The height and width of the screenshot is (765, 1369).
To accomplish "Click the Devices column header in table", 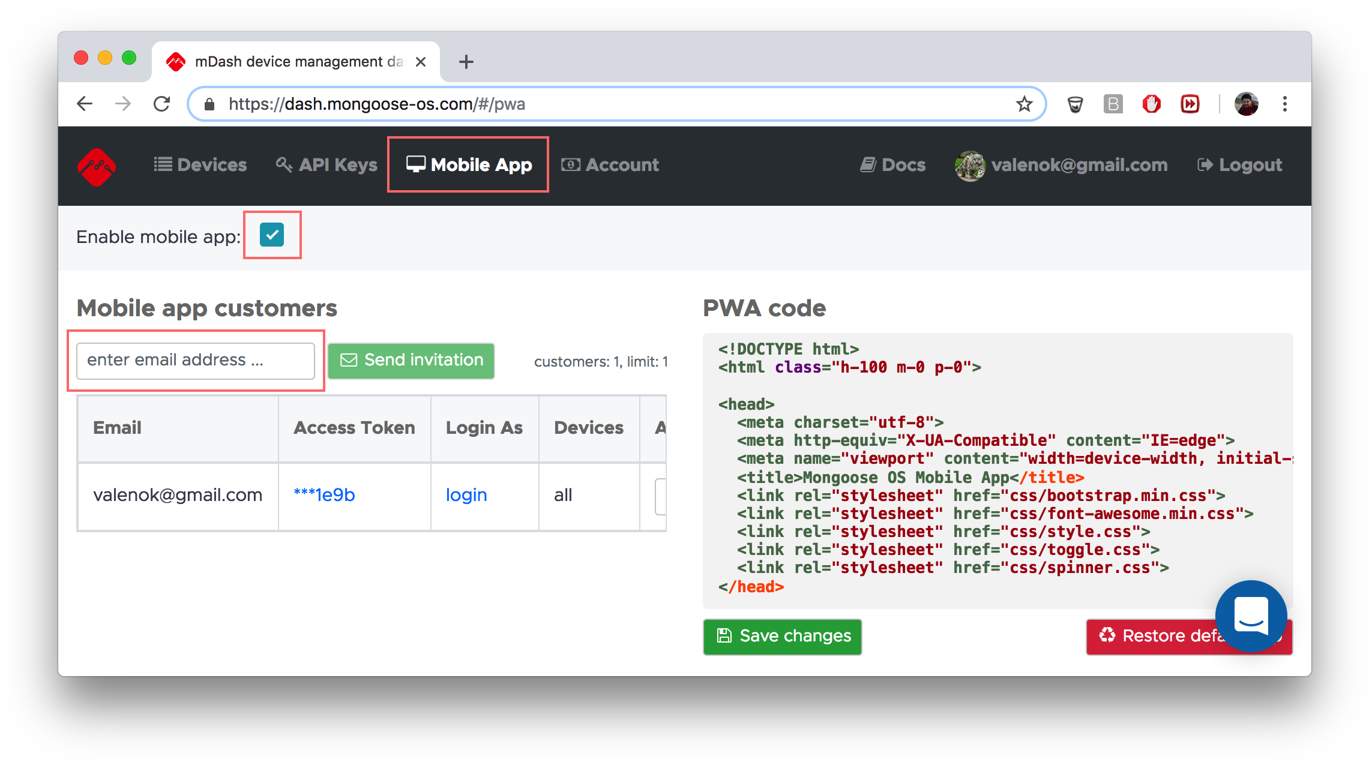I will (x=589, y=428).
